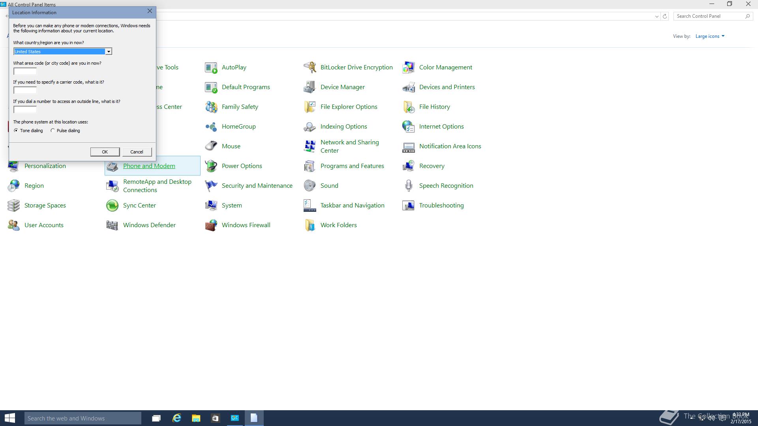Screen dimensions: 758x426
Task: Click the taskbar Search the web box
Action: tap(83, 418)
